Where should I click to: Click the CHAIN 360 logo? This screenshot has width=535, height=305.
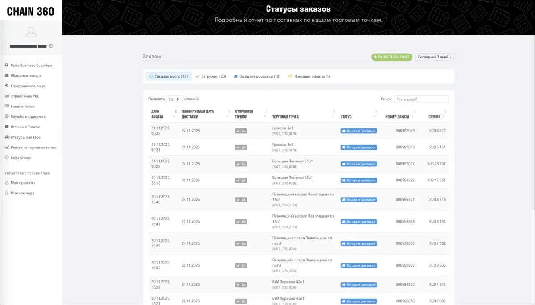pyautogui.click(x=31, y=12)
